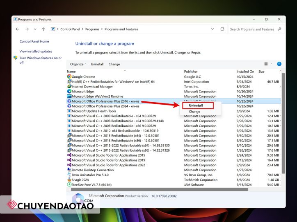297x222 pixels.
Task: Select the Intel C++ Redistributables icon
Action: (x=69, y=81)
